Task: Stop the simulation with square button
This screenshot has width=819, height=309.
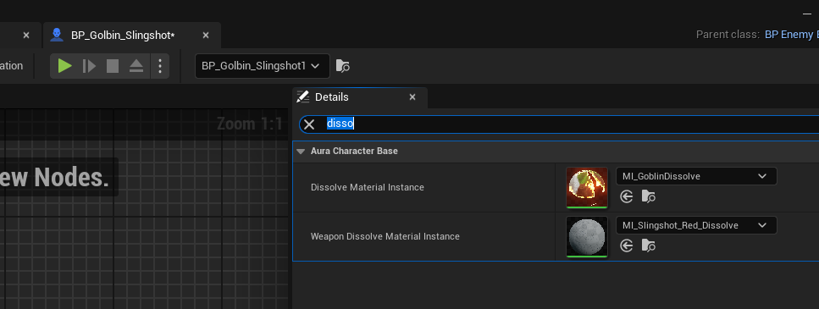Action: pyautogui.click(x=113, y=66)
